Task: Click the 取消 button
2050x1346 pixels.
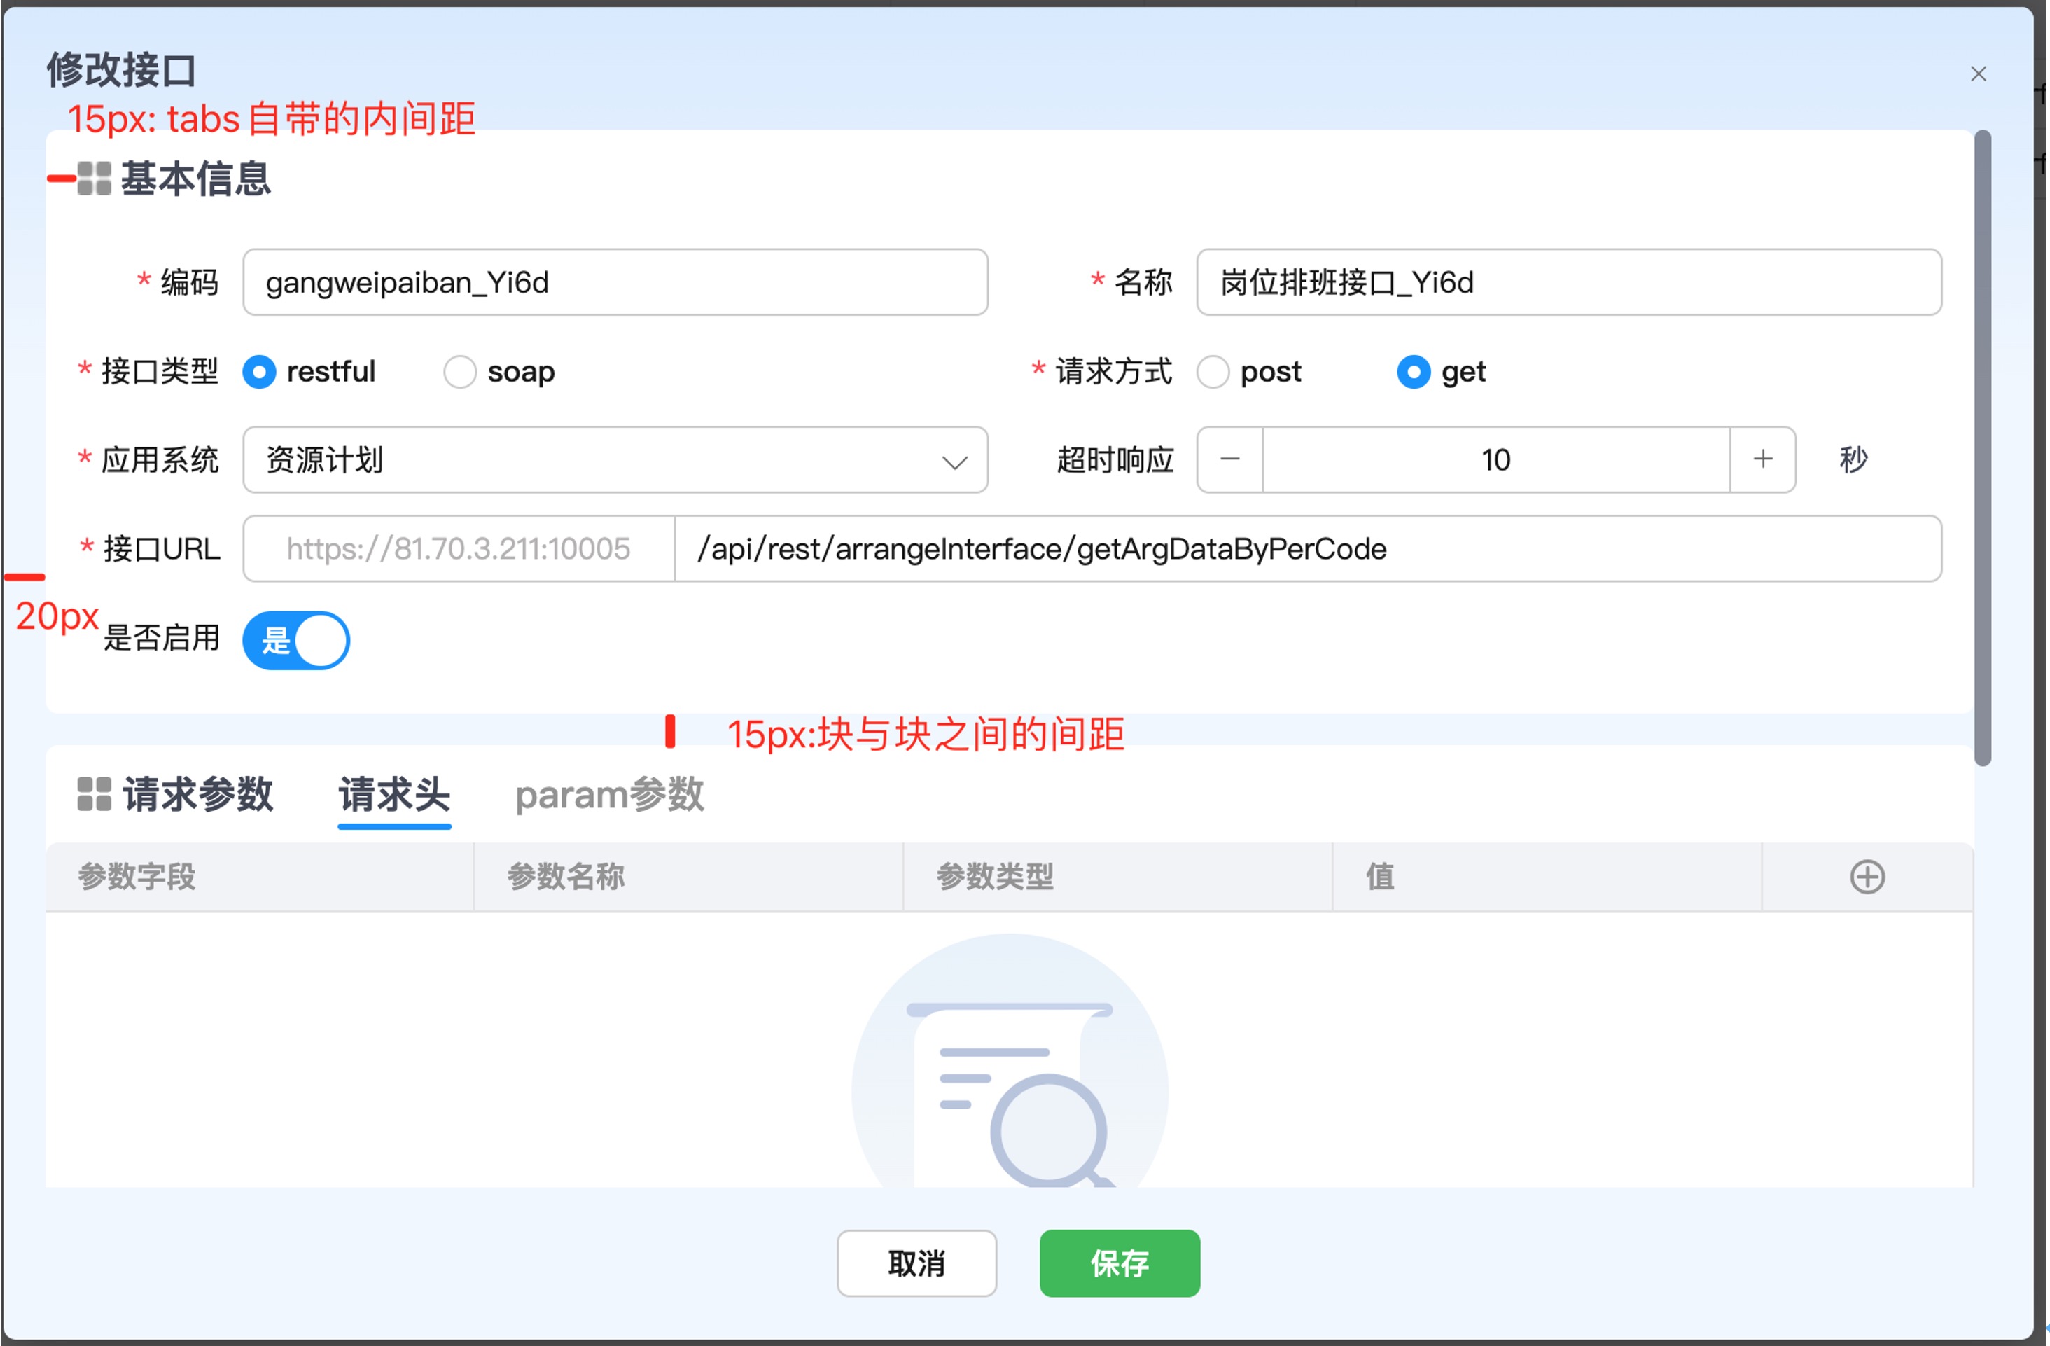Action: 916,1263
